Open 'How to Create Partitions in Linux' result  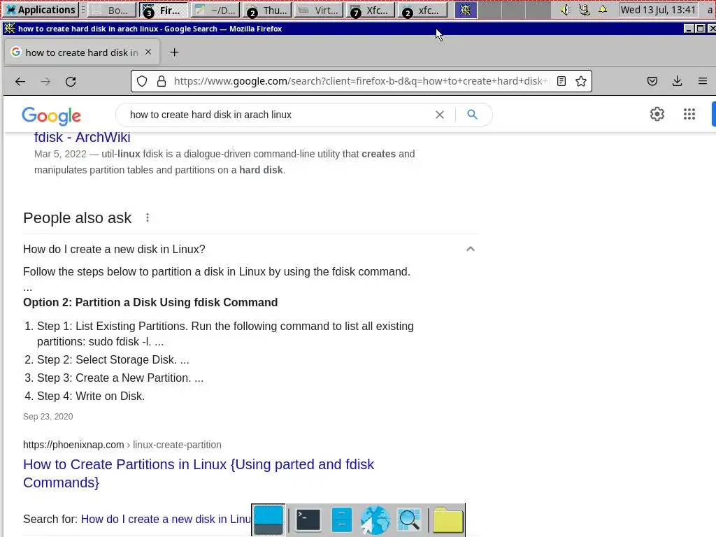(199, 473)
